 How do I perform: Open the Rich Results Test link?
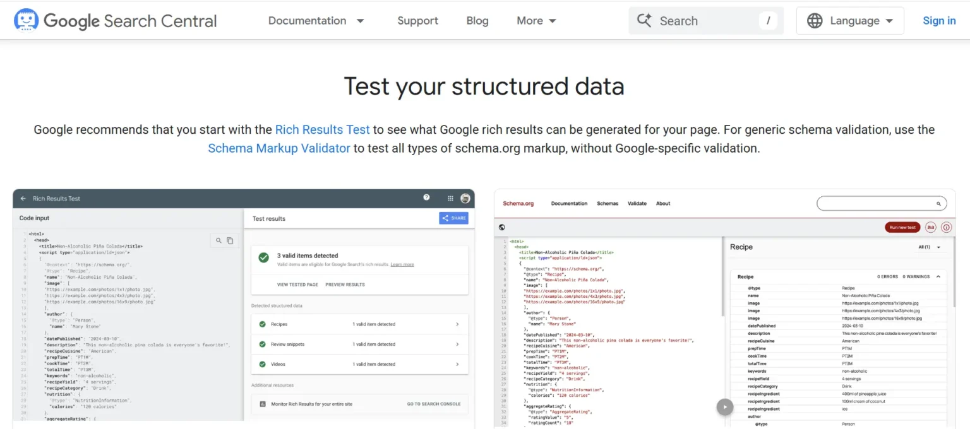click(x=322, y=129)
